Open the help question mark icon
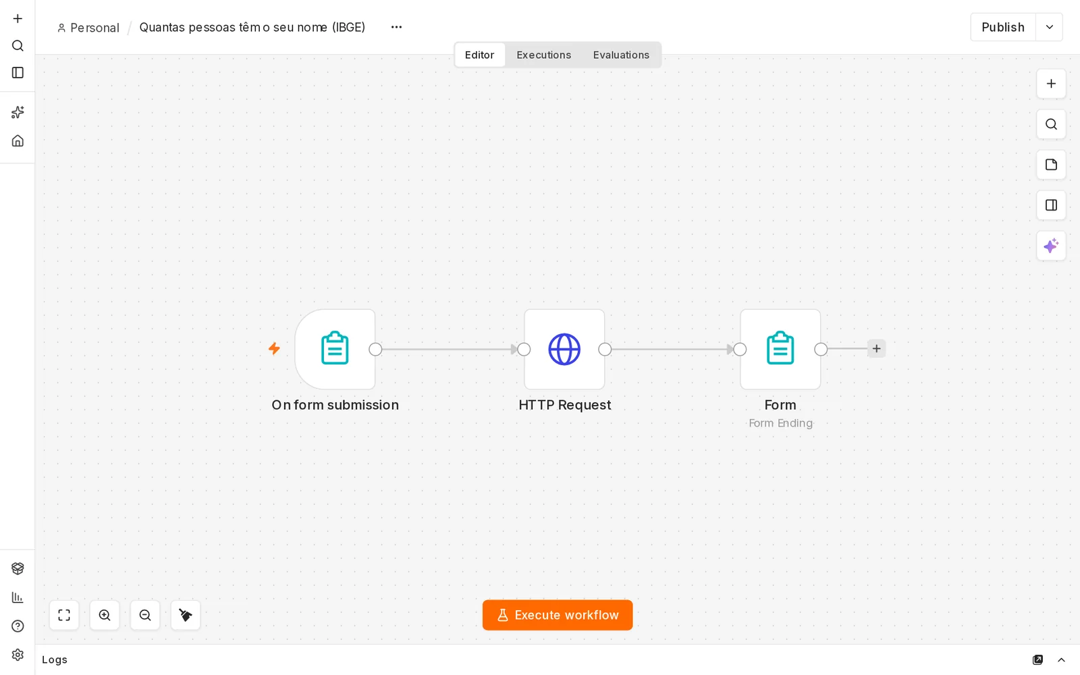 tap(18, 626)
